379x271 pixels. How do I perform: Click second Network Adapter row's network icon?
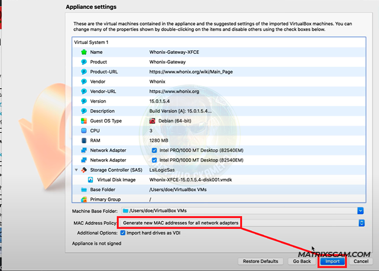pyautogui.click(x=84, y=160)
